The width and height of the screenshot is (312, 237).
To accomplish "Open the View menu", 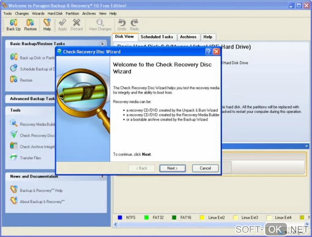I will tap(103, 13).
